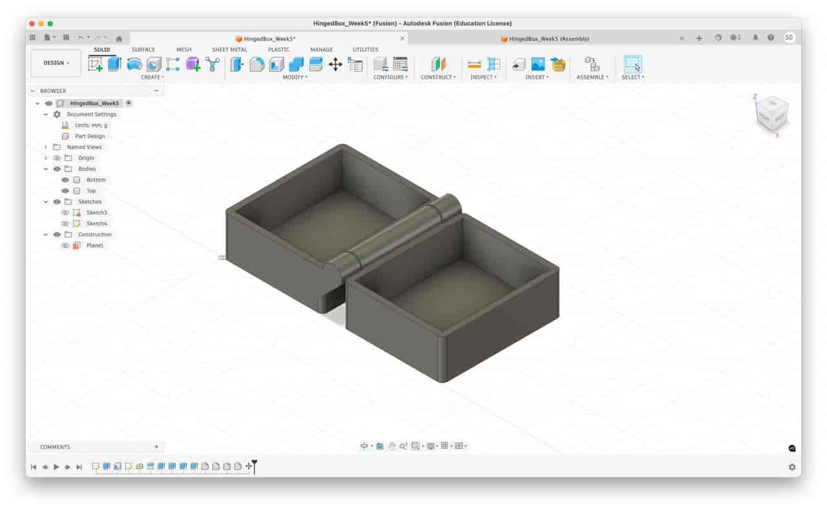Image resolution: width=827 pixels, height=511 pixels.
Task: Switch to the PLASTIC tab
Action: (279, 50)
